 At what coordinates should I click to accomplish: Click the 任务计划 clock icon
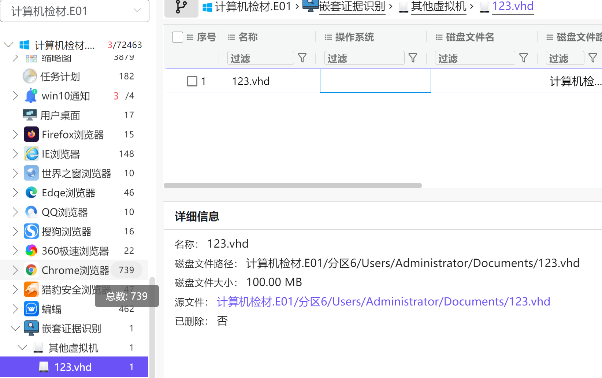click(30, 76)
